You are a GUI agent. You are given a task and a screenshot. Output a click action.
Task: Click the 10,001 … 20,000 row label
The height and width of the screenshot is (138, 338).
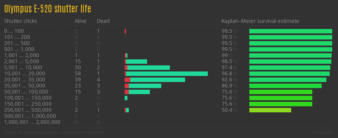click(x=25, y=74)
